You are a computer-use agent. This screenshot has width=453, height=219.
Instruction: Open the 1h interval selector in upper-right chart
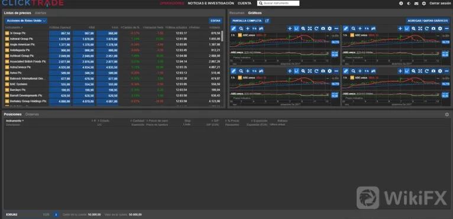(x=366, y=28)
